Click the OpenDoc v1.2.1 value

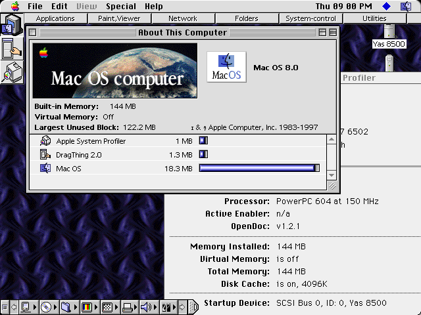pyautogui.click(x=288, y=226)
